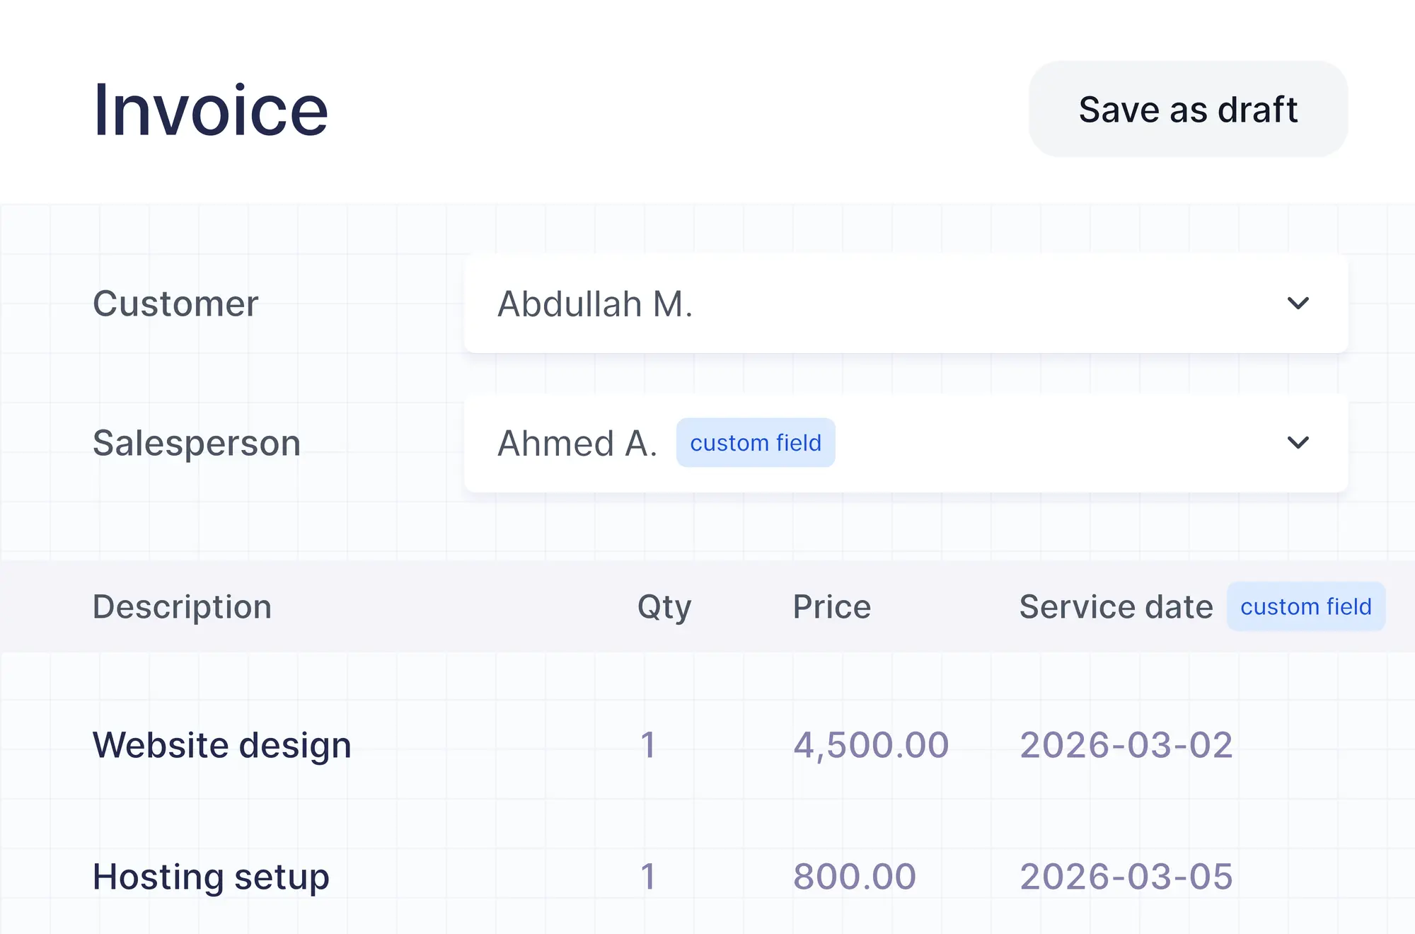Click the Qty column header
The image size is (1415, 934).
pyautogui.click(x=664, y=609)
